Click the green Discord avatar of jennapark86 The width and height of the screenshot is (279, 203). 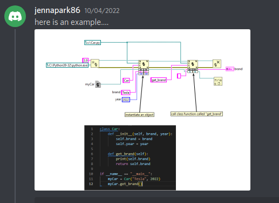tap(15, 16)
